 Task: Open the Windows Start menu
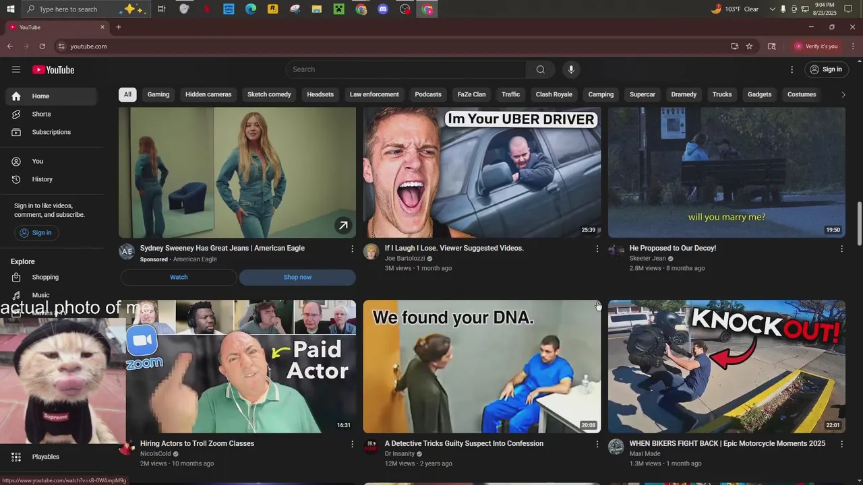10,9
